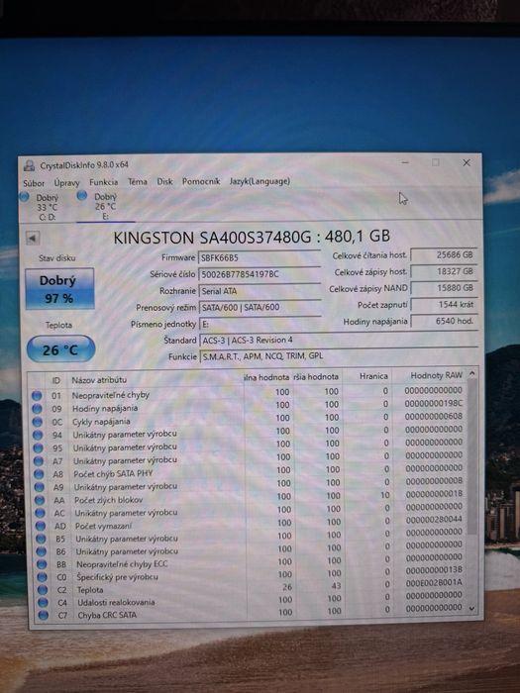Click the ID column header
The height and width of the screenshot is (693, 520).
click(x=55, y=380)
